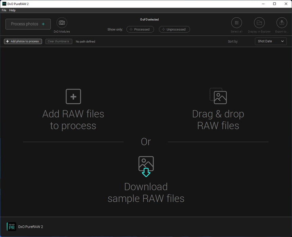Click the 0 of 0 selected counter

149,19
